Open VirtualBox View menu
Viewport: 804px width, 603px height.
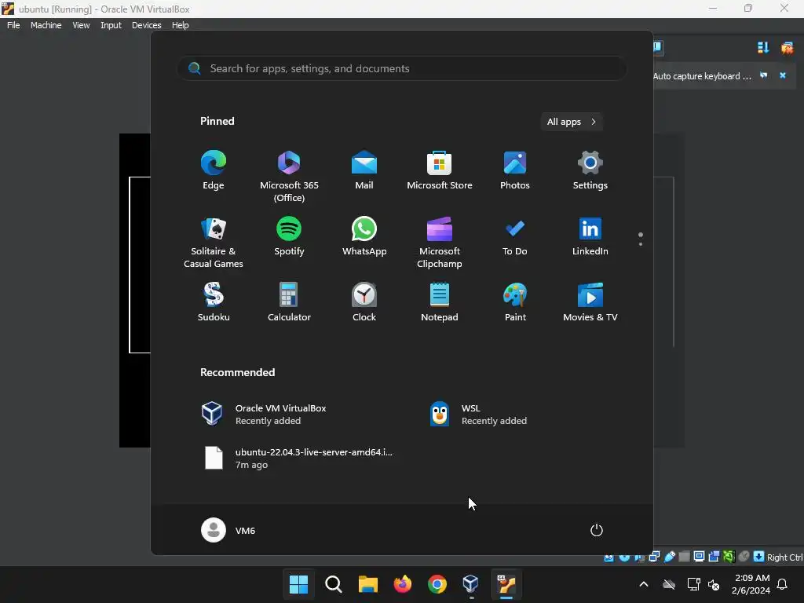[x=81, y=25]
